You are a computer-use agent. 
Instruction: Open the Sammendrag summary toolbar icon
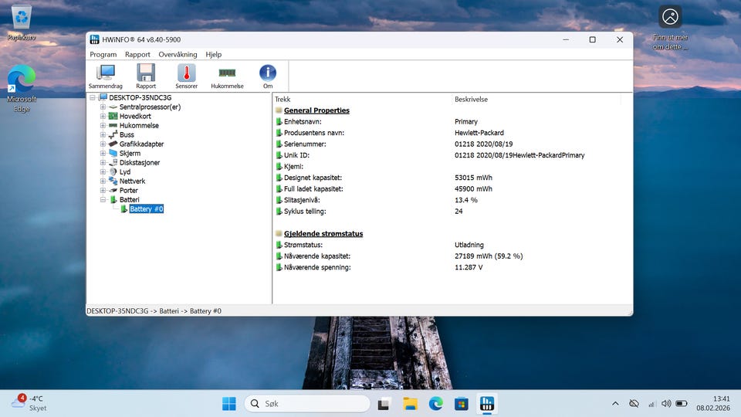pyautogui.click(x=106, y=76)
